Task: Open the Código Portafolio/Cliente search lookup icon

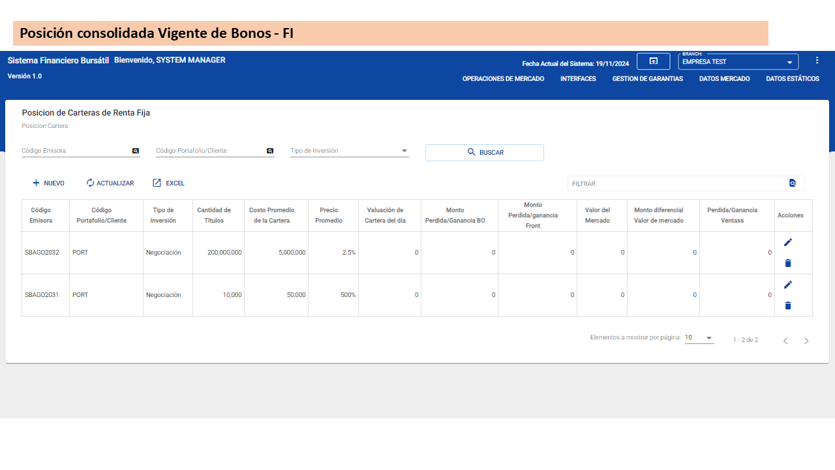Action: click(269, 151)
